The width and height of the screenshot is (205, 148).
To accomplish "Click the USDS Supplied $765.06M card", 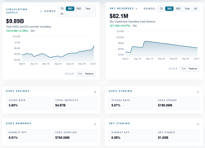I will click(x=74, y=136).
